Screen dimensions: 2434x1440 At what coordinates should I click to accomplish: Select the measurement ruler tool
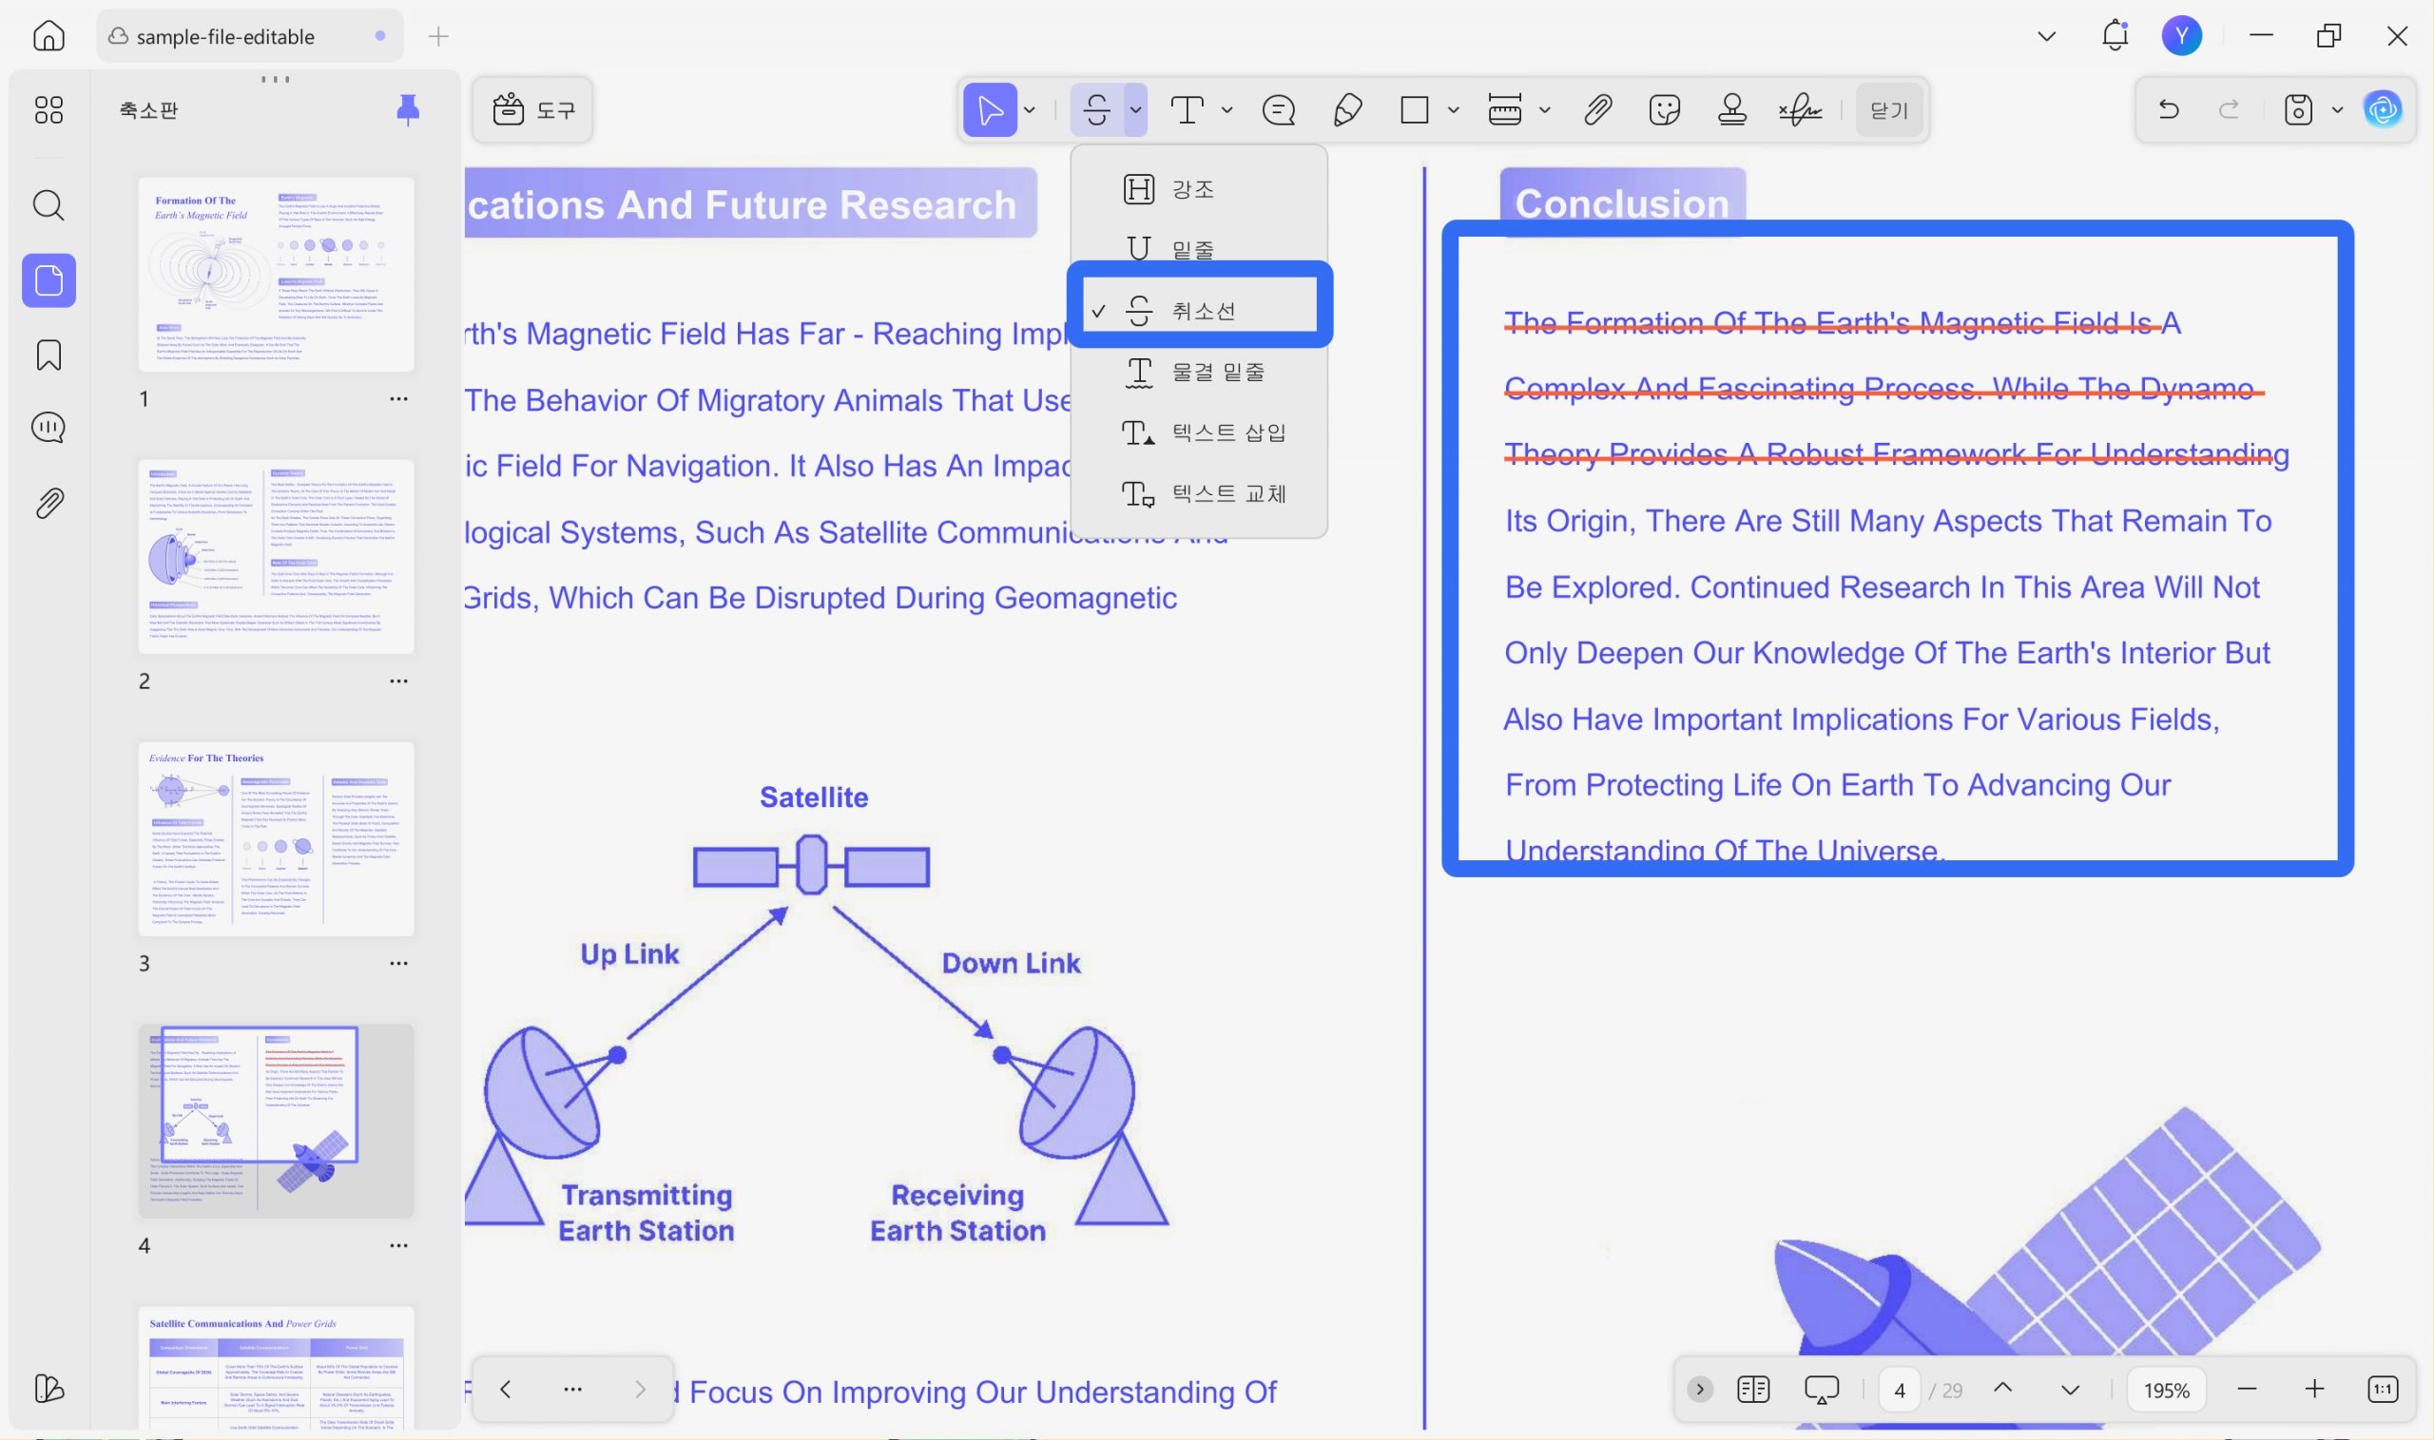(1504, 109)
